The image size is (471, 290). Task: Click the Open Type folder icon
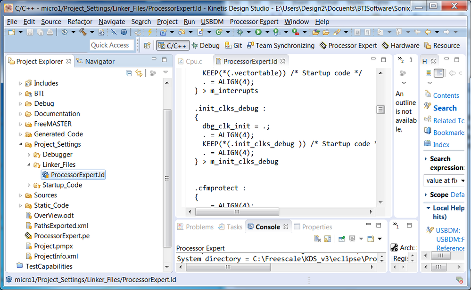click(316, 32)
